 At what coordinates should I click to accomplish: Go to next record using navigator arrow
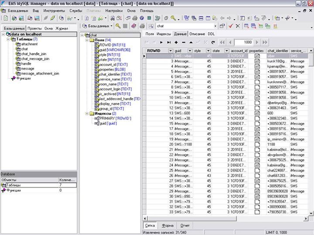click(x=161, y=42)
